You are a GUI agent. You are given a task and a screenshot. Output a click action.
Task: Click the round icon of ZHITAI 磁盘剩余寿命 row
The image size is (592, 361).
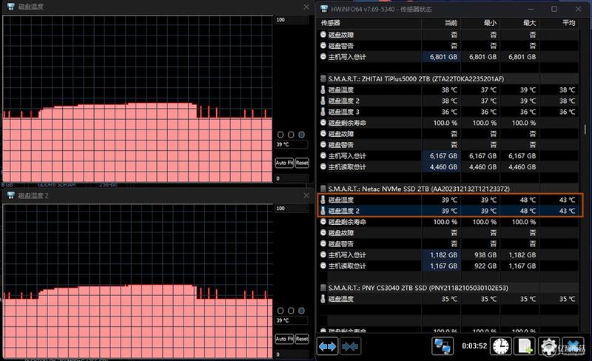[323, 122]
